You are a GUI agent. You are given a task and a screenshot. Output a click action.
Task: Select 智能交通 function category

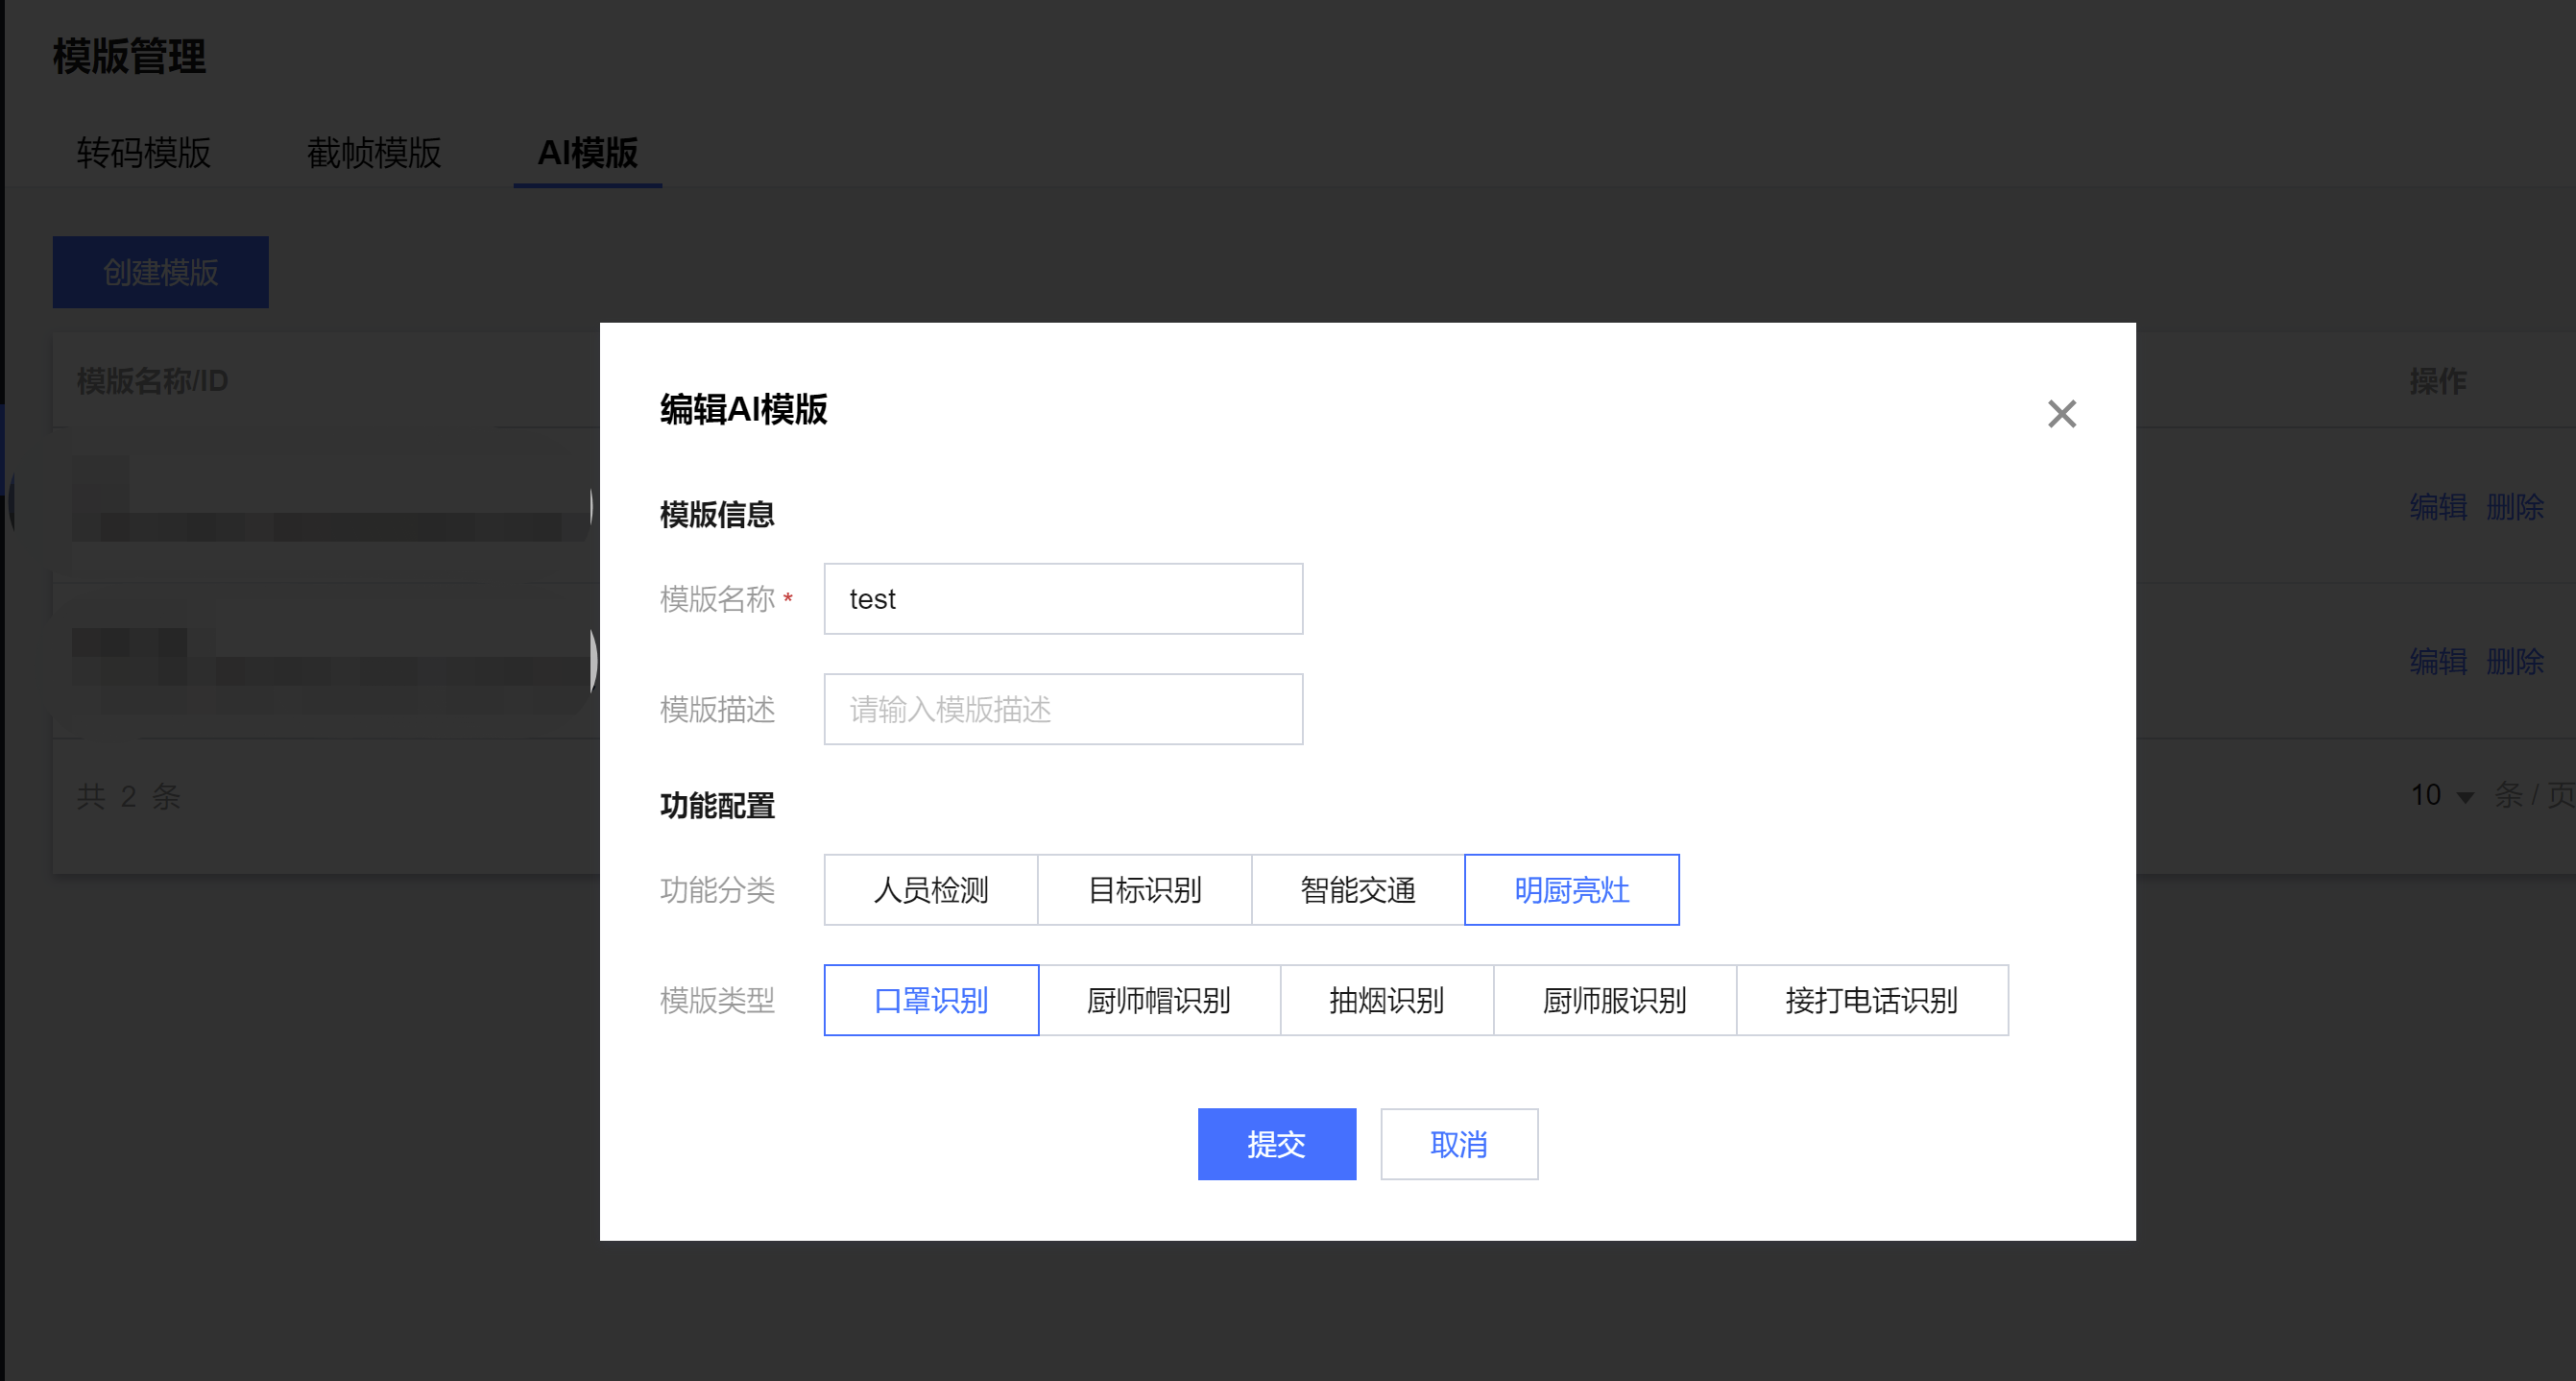1357,890
